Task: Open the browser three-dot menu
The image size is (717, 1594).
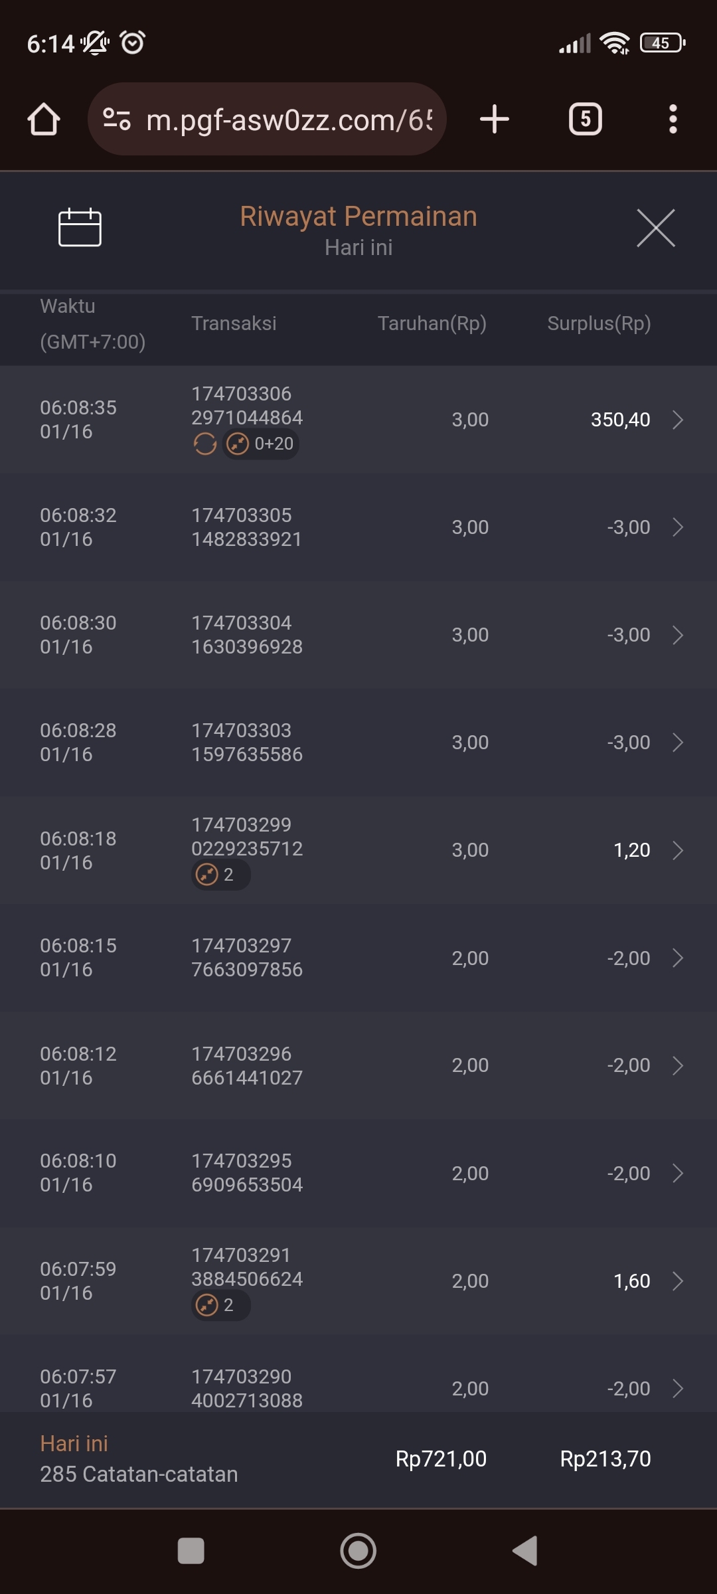Action: pyautogui.click(x=673, y=120)
